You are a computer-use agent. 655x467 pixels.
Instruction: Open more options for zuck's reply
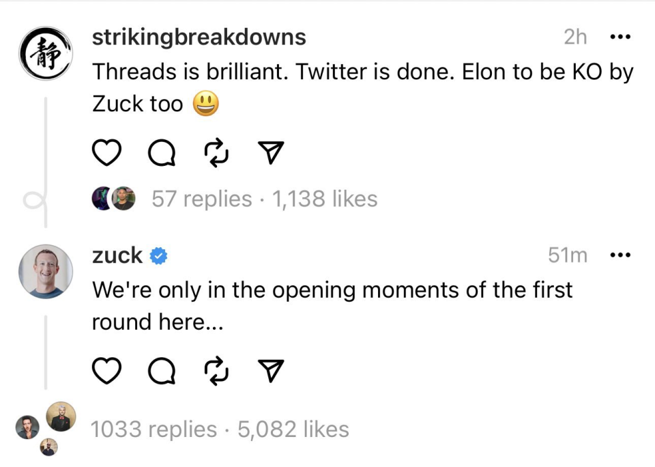coord(620,255)
